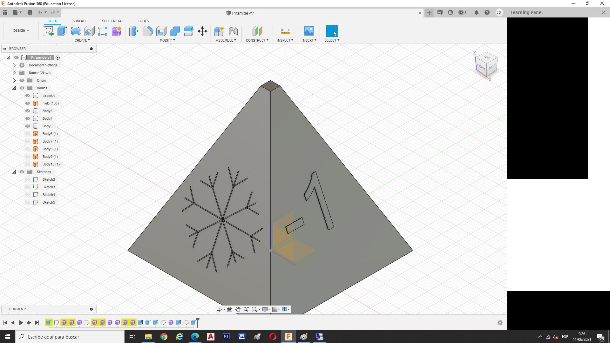This screenshot has height=343, width=610.
Task: Select the Move/Copy tool icon
Action: click(202, 31)
